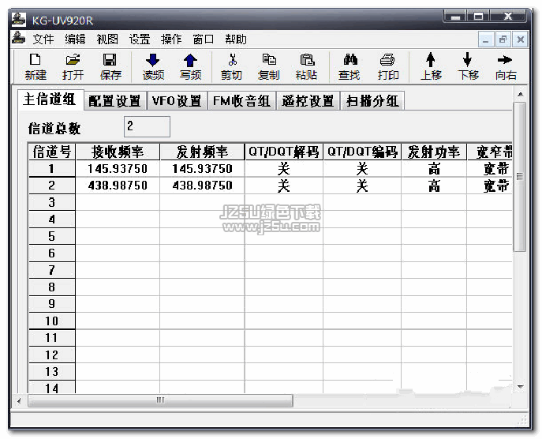This screenshot has height=439, width=542.
Task: Restore the inner document window
Action: (x=503, y=39)
